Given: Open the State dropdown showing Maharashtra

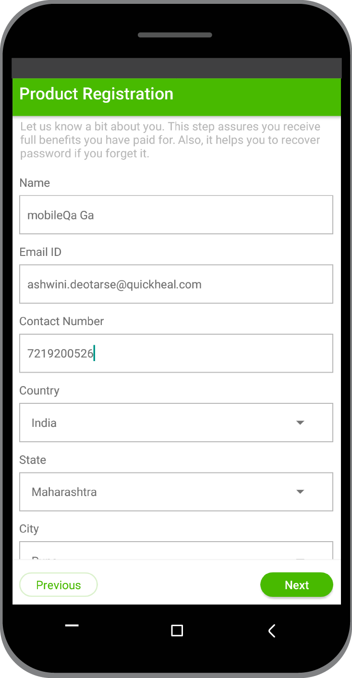Looking at the screenshot, I should pos(176,492).
